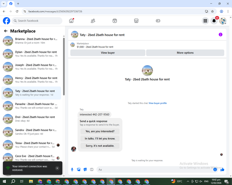Show hidden system tray icons

coord(188,181)
